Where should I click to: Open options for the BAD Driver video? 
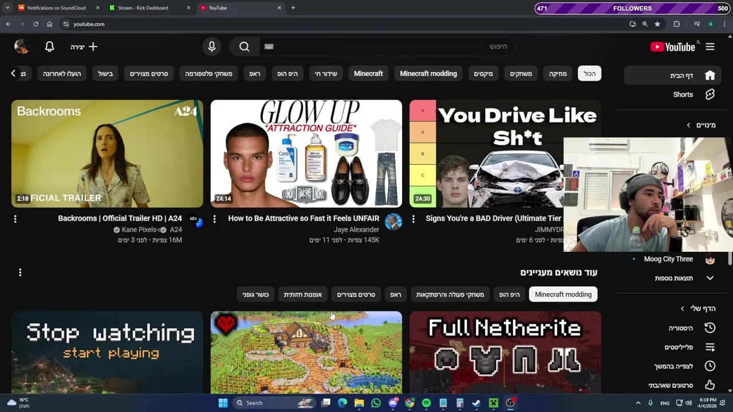point(413,219)
